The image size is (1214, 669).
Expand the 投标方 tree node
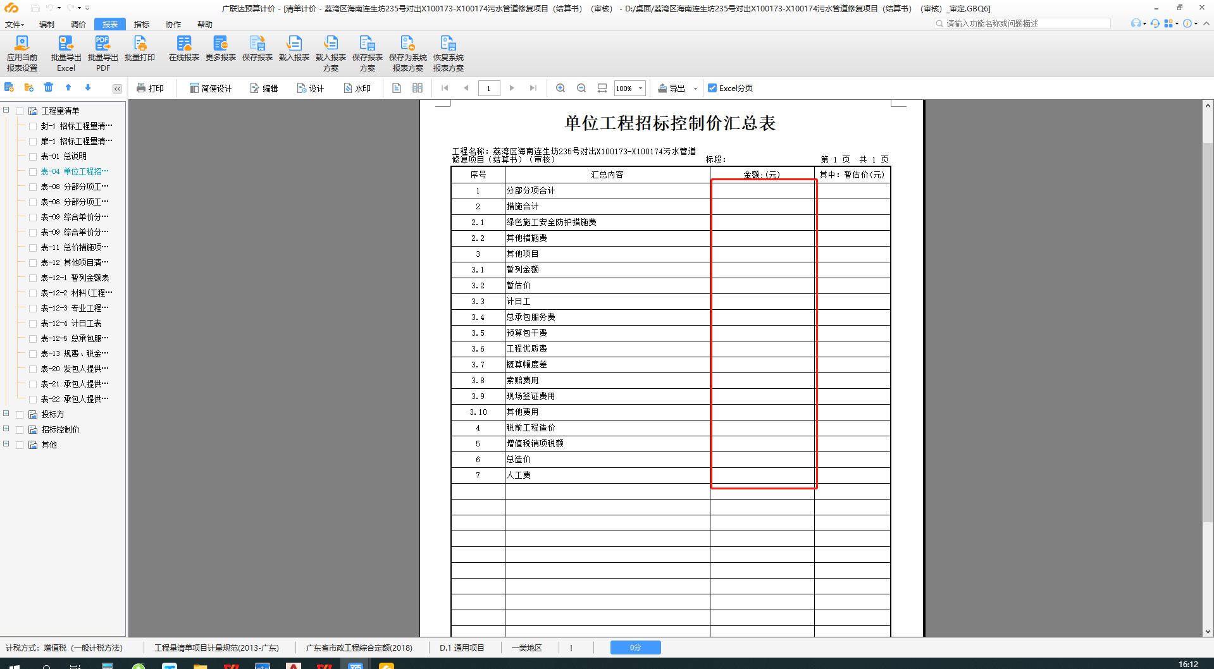tap(6, 414)
